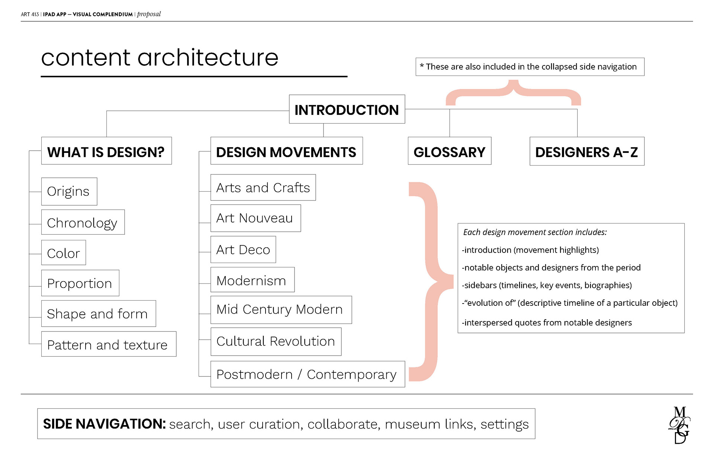Select the Art Nouveau movement

pos(255,218)
